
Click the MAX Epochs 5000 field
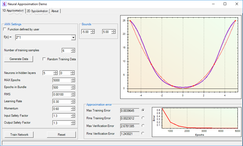[x=62, y=80]
